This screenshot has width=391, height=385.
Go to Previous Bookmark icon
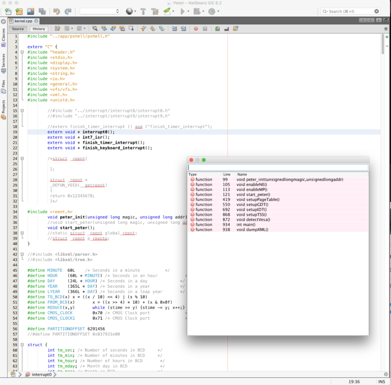144,29
